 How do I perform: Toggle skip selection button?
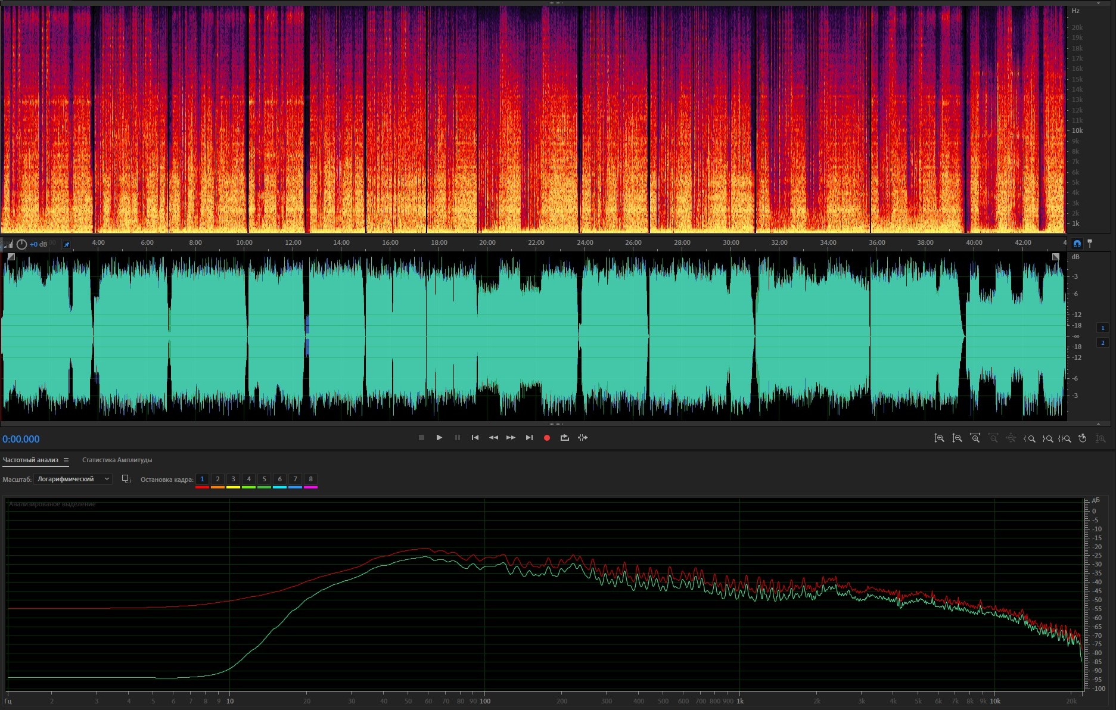pyautogui.click(x=583, y=438)
